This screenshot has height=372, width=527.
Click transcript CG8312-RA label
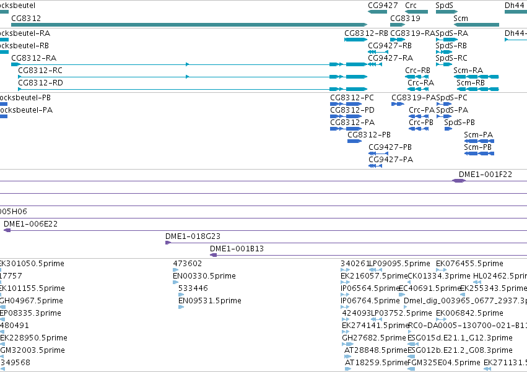pos(34,58)
